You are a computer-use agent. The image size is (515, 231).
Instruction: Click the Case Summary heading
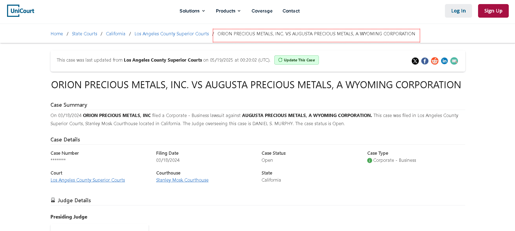point(69,105)
